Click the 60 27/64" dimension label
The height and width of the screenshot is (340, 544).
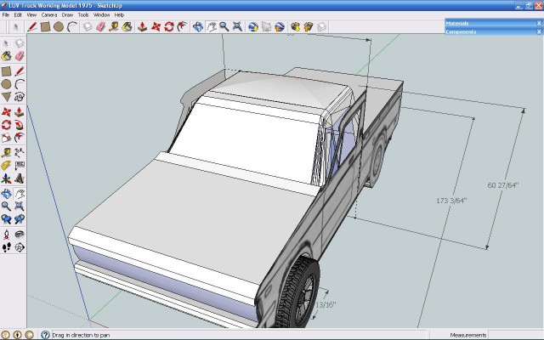point(502,185)
